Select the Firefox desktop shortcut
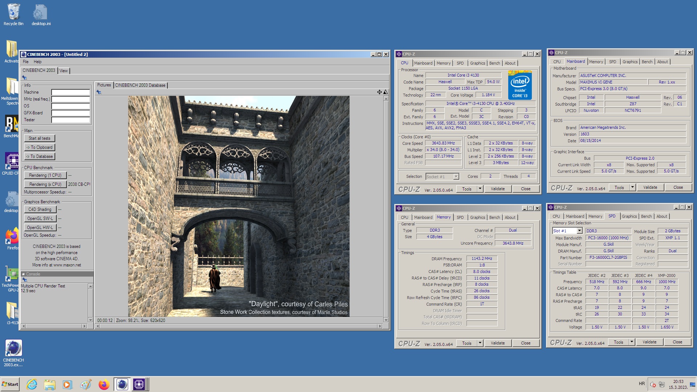Image resolution: width=697 pixels, height=392 pixels. [x=12, y=238]
